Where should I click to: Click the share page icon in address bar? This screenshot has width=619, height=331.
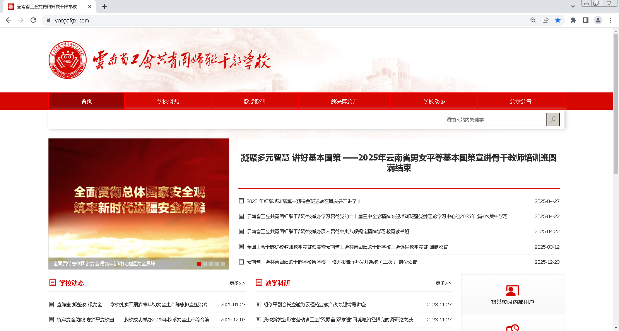tap(545, 20)
